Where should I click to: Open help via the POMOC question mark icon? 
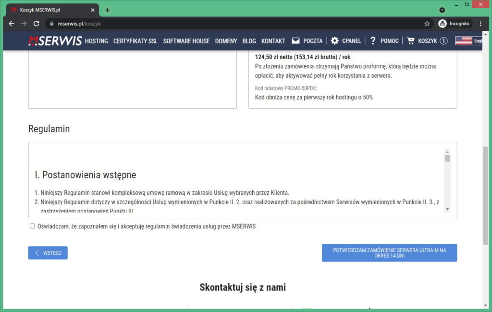click(x=373, y=41)
